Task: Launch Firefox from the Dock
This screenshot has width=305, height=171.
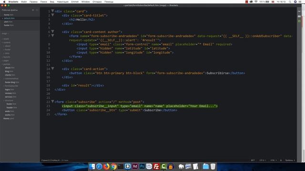Action: 106,166
